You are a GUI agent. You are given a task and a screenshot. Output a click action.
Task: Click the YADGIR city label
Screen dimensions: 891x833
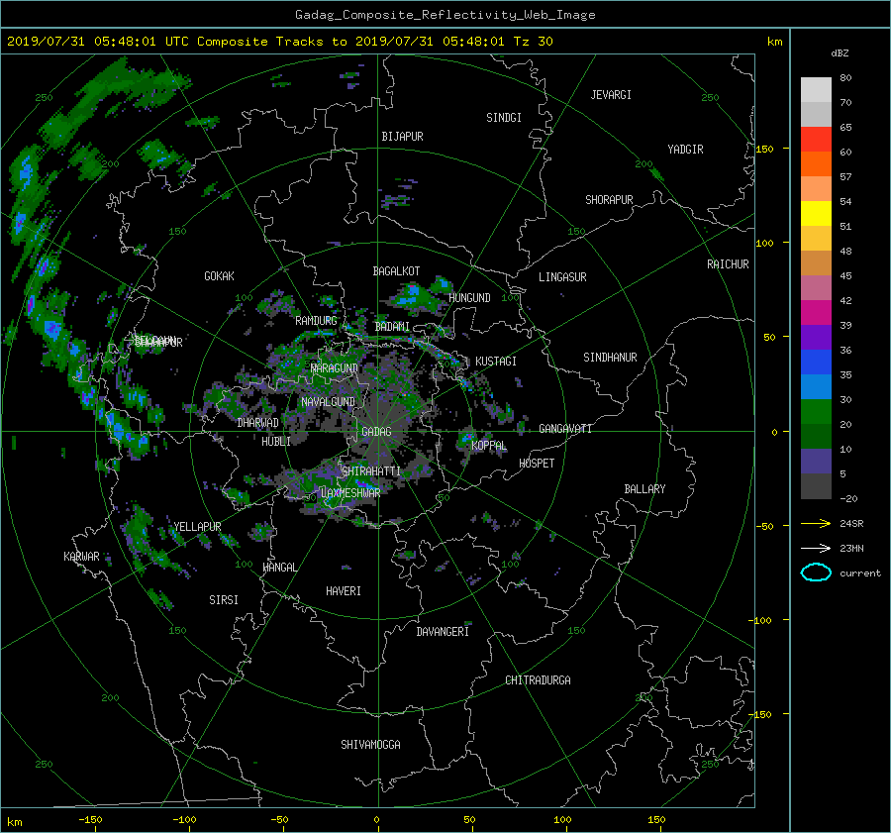pos(685,150)
